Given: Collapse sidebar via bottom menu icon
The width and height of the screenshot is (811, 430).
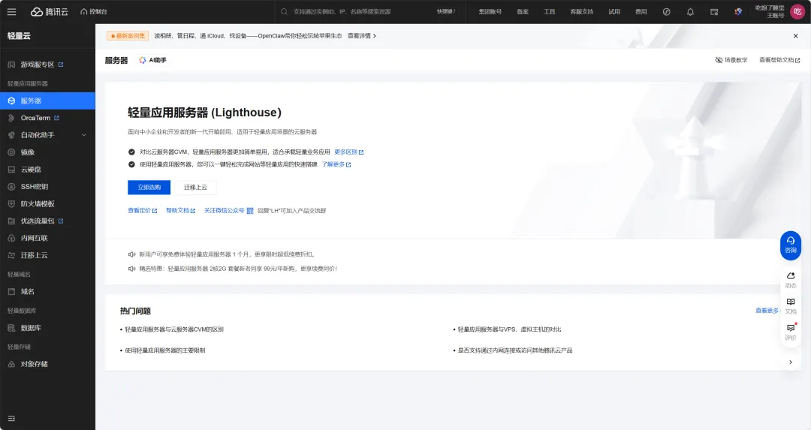Looking at the screenshot, I should [x=11, y=419].
